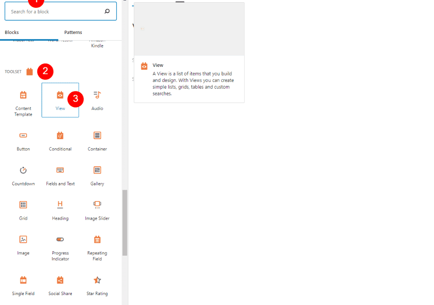
Task: Insert the Heading block
Action: point(60,211)
